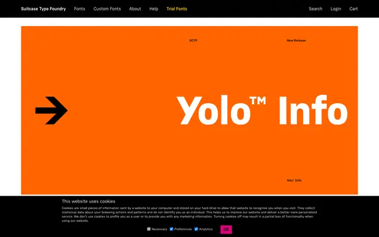This screenshot has width=379, height=237.
Task: Click the 'This website uses cookies' heading
Action: pyautogui.click(x=88, y=201)
